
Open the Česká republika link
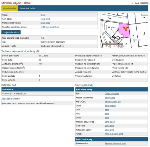(112, 93)
